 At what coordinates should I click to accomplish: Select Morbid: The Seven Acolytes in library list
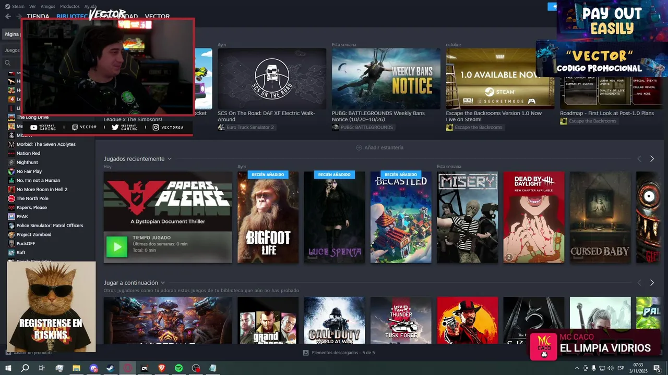[46, 144]
